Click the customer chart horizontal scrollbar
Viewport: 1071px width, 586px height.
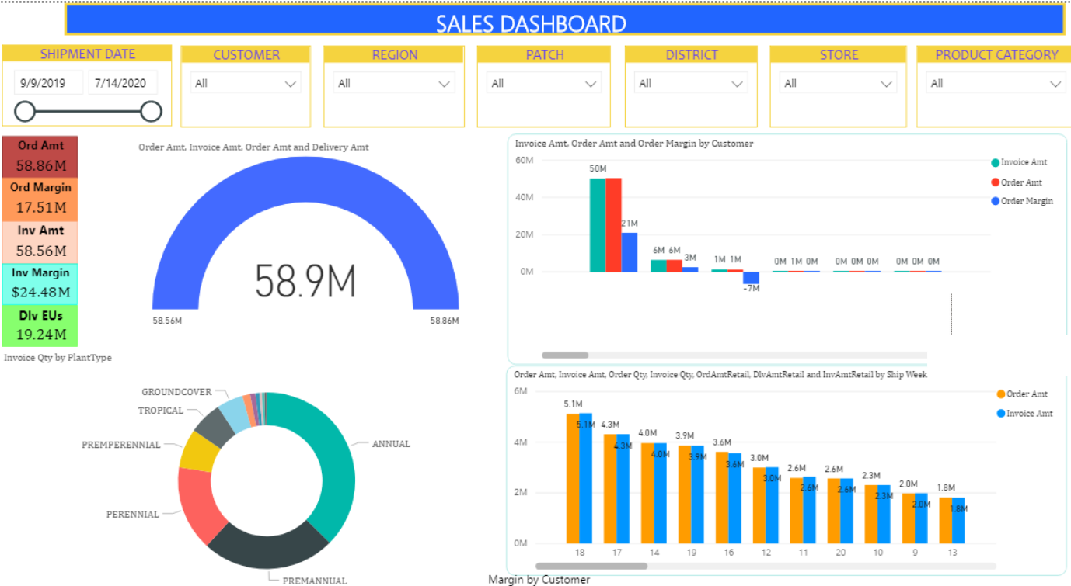(565, 355)
